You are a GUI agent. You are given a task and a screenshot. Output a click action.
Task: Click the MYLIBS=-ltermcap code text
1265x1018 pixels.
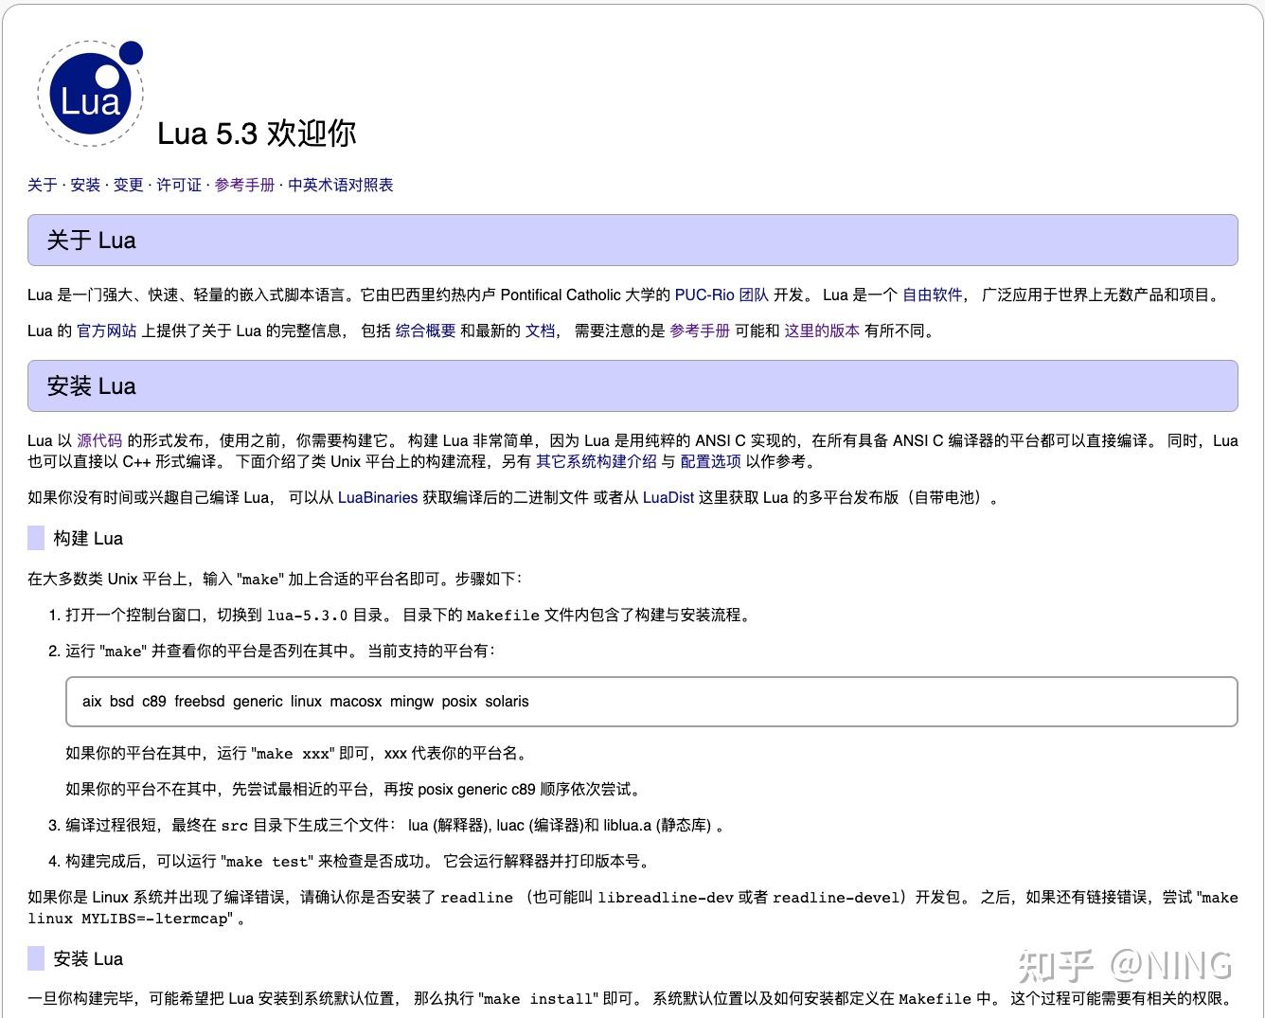tap(156, 919)
